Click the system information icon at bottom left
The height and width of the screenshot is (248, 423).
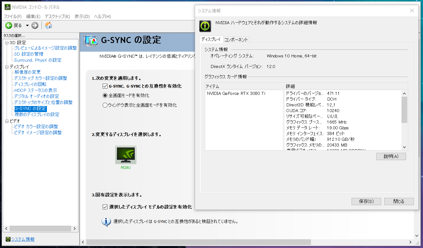(8, 239)
